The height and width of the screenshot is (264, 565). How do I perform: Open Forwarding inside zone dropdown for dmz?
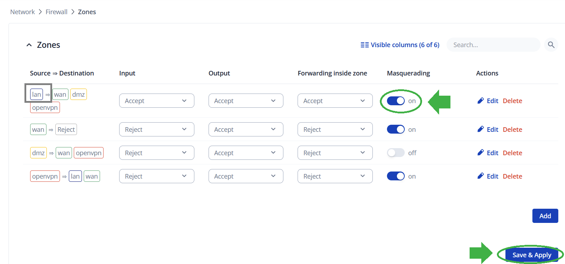click(335, 153)
